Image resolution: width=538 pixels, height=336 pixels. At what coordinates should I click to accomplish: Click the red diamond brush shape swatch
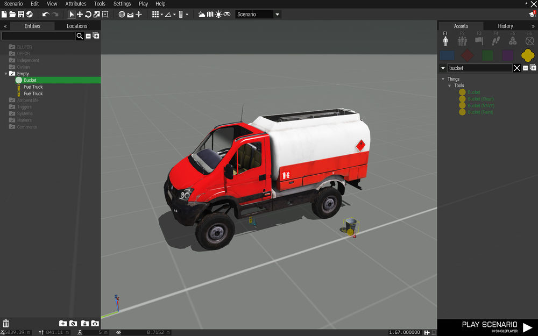466,55
